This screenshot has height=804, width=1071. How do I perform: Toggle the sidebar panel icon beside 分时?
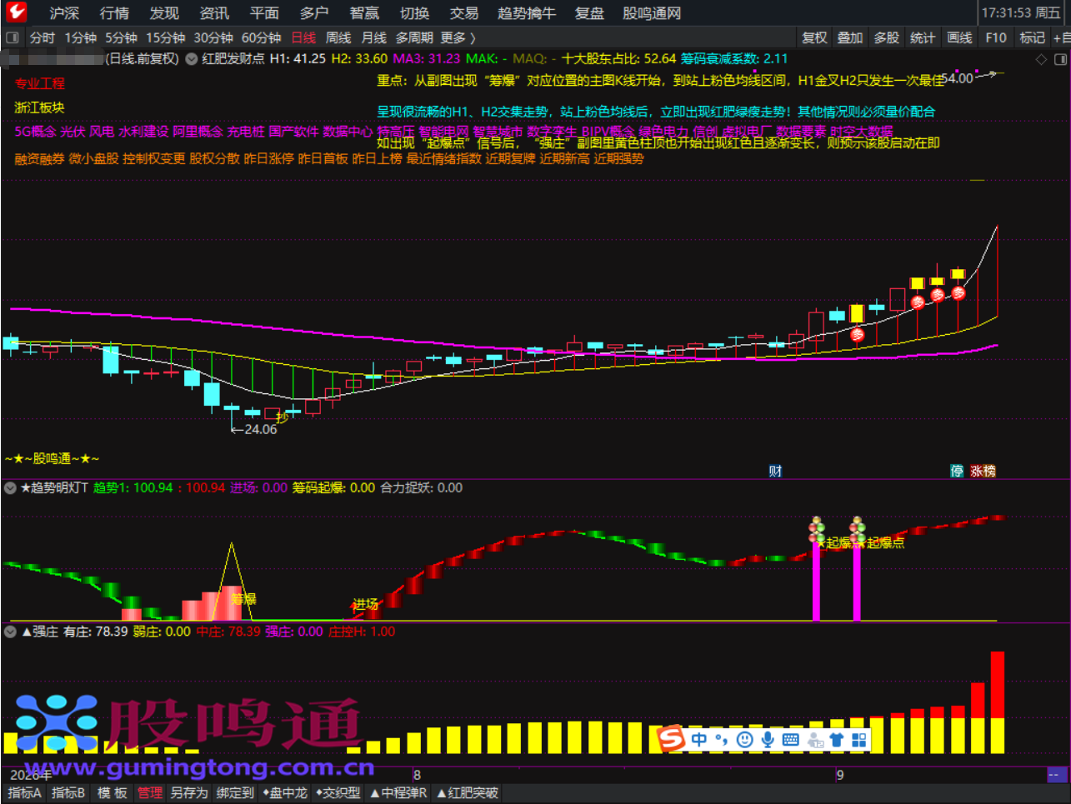coord(12,37)
